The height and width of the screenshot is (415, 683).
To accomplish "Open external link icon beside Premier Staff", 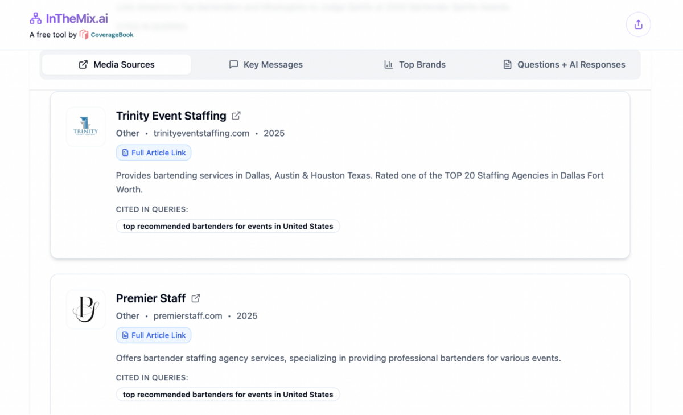I will pos(196,298).
